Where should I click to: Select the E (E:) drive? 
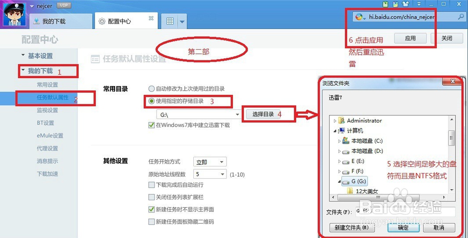click(358, 161)
